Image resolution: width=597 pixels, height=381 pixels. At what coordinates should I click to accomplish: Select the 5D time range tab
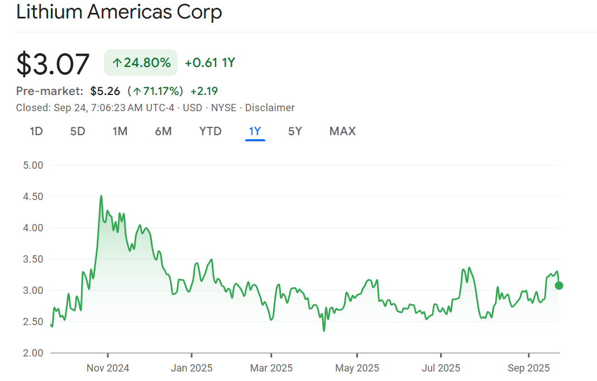point(78,131)
